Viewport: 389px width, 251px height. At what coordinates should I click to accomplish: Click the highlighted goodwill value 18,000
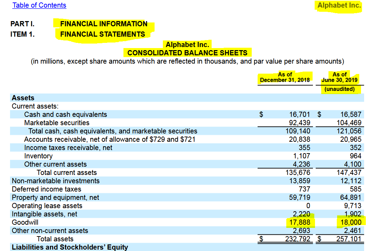(351, 223)
